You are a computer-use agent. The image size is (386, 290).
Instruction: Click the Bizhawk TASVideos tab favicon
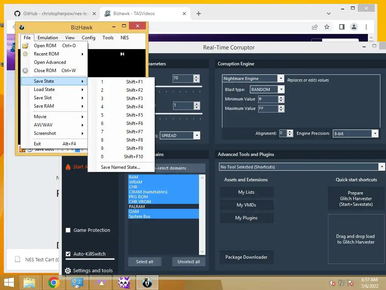107,14
